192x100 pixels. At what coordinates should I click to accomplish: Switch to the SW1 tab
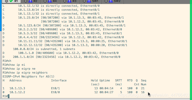(95, 1)
